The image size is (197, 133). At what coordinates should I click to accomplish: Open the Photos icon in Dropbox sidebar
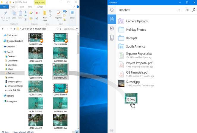point(112,28)
